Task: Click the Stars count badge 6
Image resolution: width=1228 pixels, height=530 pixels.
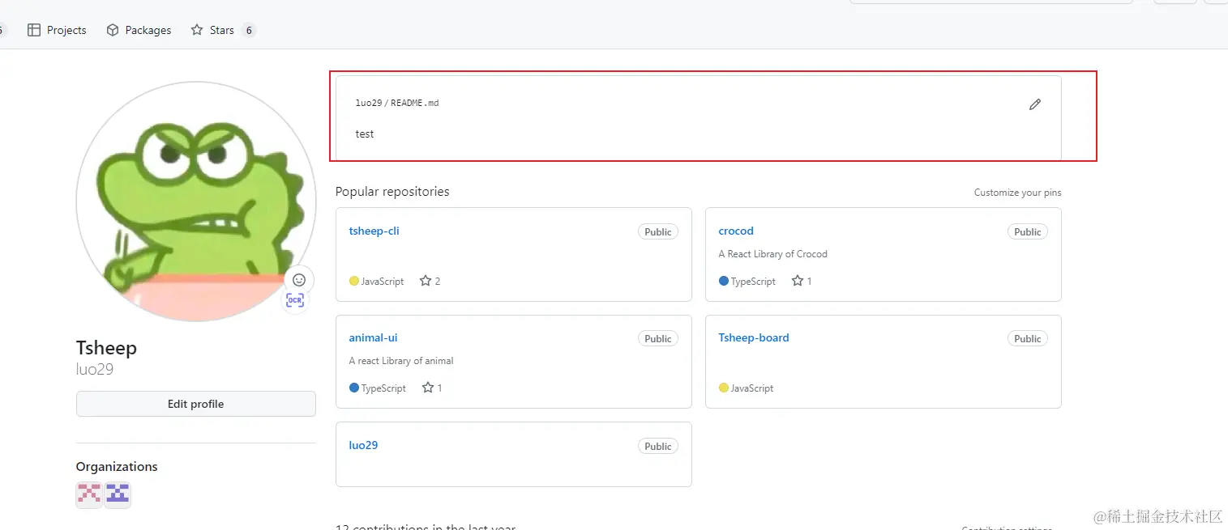Action: pyautogui.click(x=249, y=30)
